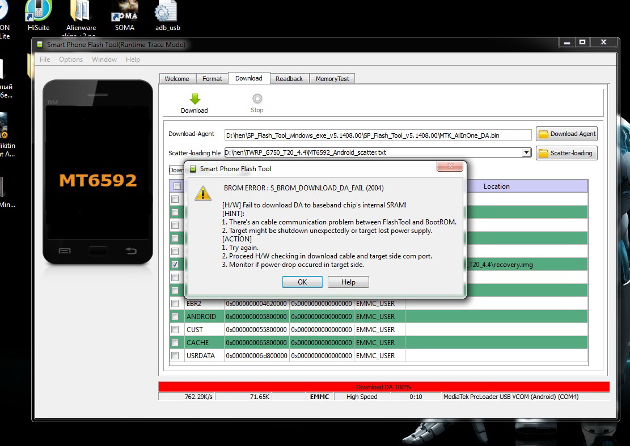Image resolution: width=630 pixels, height=446 pixels.
Task: Click the Scatter-loading folder button
Action: pos(566,153)
